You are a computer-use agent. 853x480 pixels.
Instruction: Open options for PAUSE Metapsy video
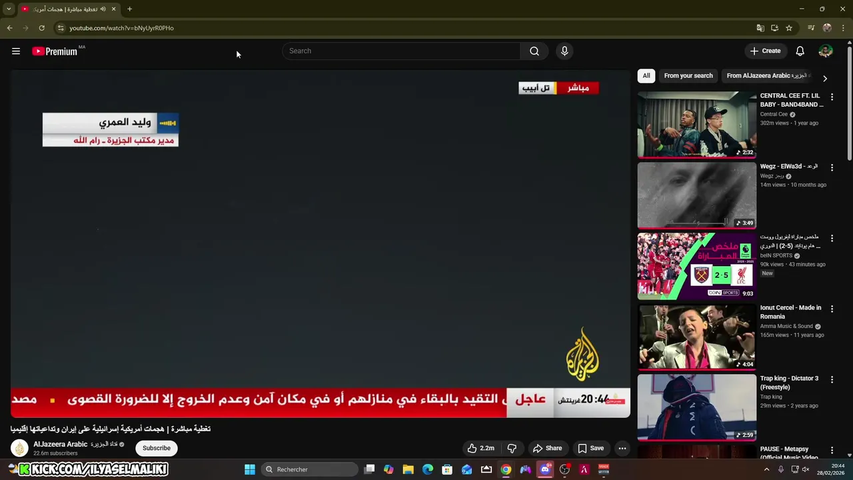(x=832, y=450)
